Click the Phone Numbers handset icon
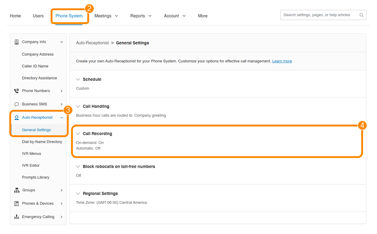The width and height of the screenshot is (377, 234). coord(17,91)
